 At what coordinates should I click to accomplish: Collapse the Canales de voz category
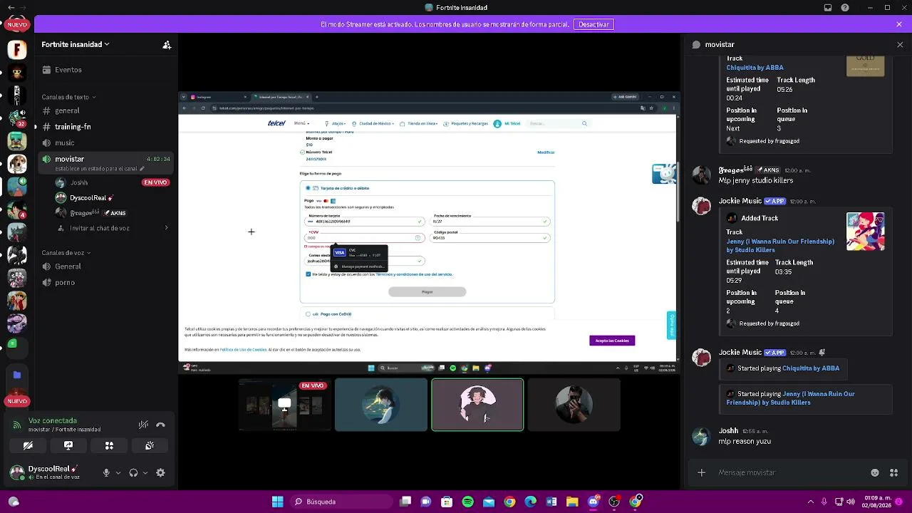[66, 253]
